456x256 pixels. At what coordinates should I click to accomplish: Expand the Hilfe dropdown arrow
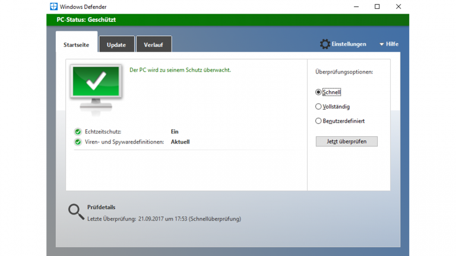point(382,44)
